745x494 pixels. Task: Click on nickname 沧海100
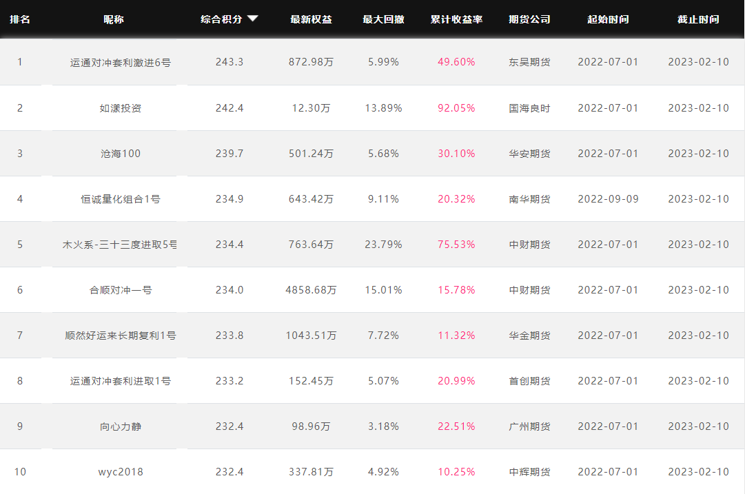(121, 154)
